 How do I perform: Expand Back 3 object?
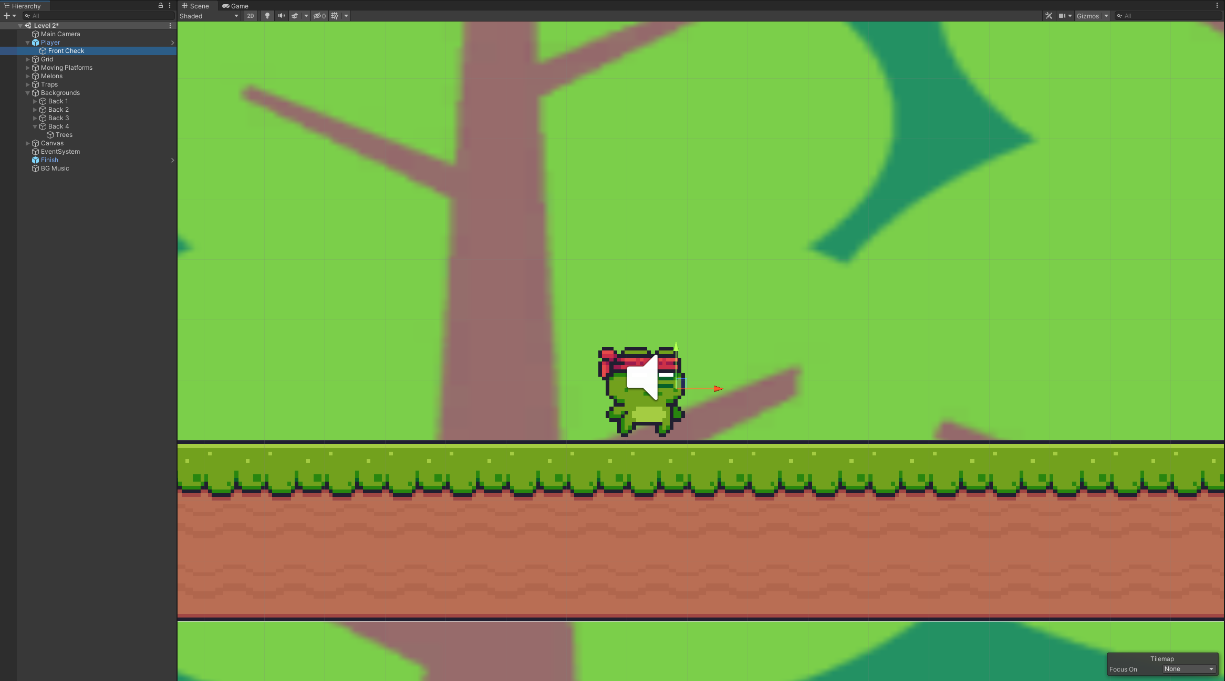pos(35,118)
